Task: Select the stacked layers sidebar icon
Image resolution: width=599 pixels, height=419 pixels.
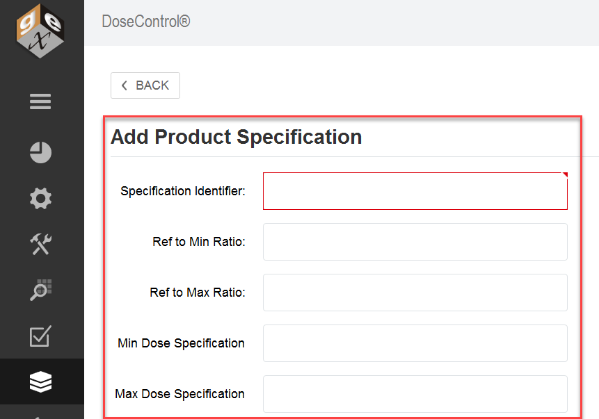Action: 40,381
